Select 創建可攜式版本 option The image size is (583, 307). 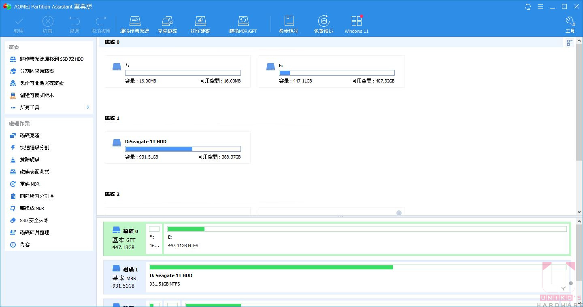tap(49, 95)
